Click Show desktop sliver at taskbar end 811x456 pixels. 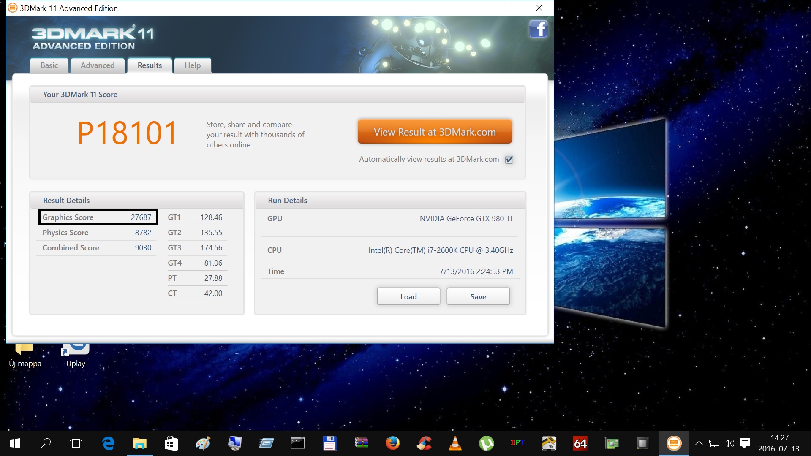pyautogui.click(x=809, y=443)
